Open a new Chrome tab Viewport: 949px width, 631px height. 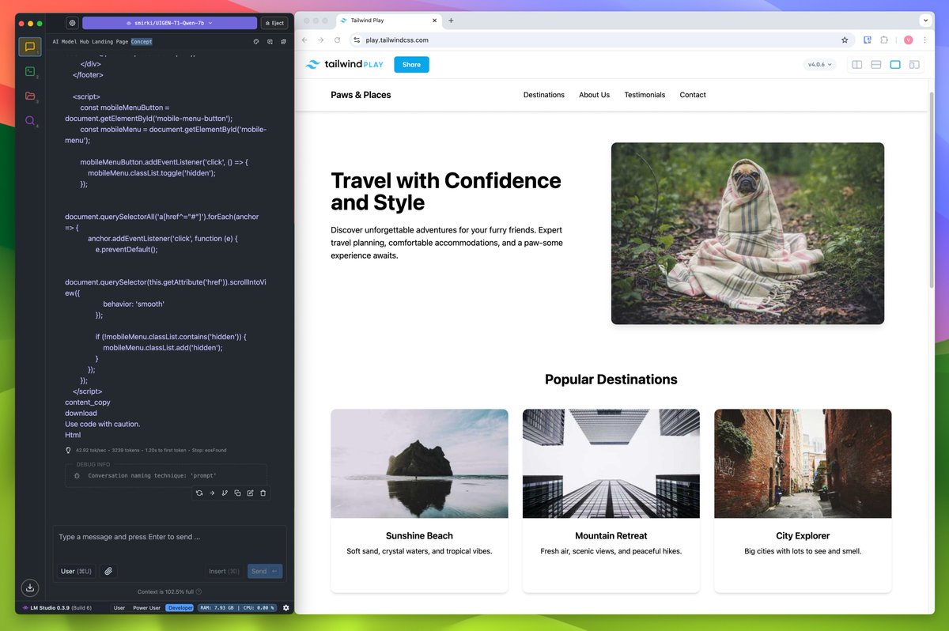pos(451,20)
